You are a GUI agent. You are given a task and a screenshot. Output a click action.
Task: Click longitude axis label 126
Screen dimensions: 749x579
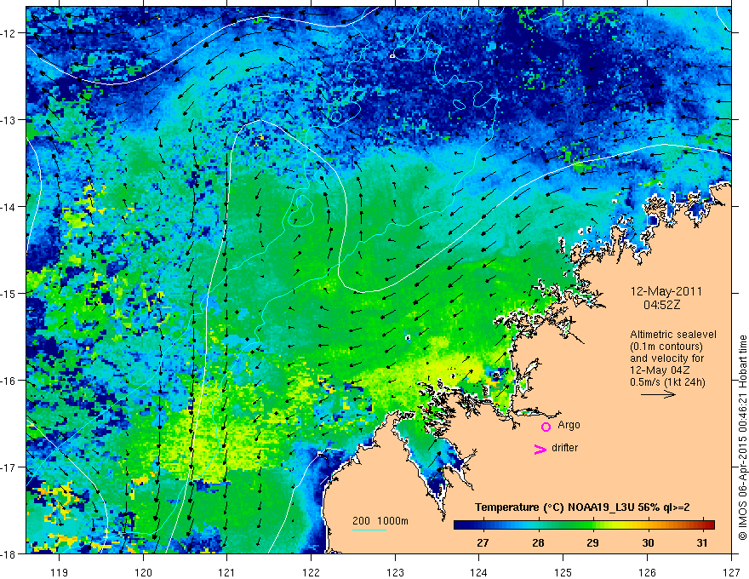647,572
